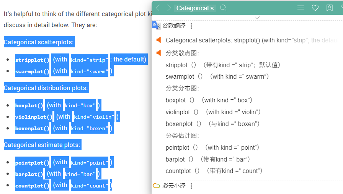Image resolution: width=343 pixels, height=194 pixels.
Task: Click the star bookmark icon
Action: coord(330,8)
